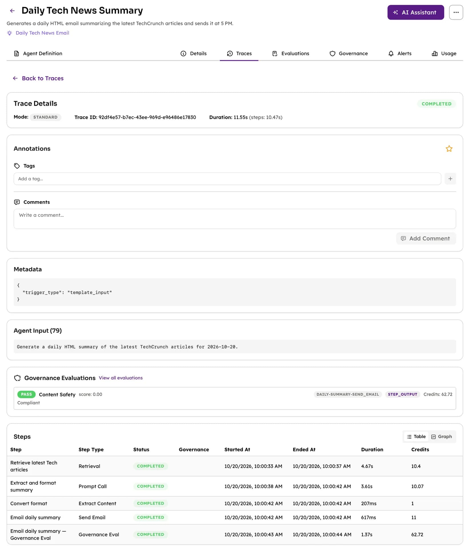Click the COMPLETED status badge in Trace Details
Image resolution: width=471 pixels, height=548 pixels.
tap(436, 104)
